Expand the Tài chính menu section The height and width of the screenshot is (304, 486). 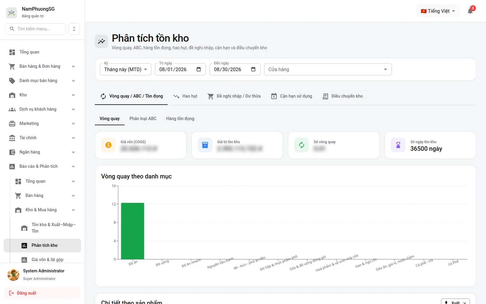42,138
